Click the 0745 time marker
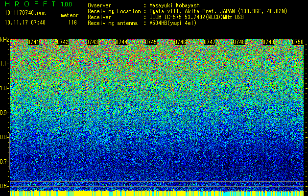 [x=151, y=42]
